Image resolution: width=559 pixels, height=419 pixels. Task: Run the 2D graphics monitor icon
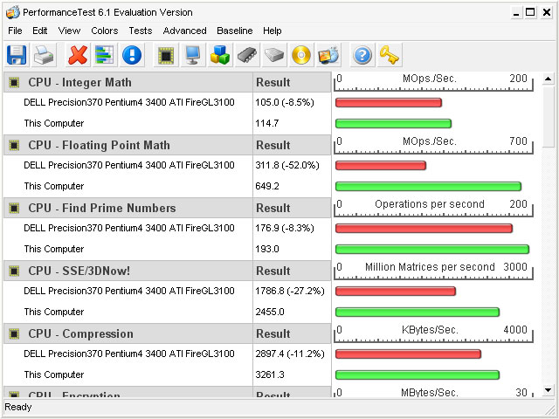tap(193, 55)
